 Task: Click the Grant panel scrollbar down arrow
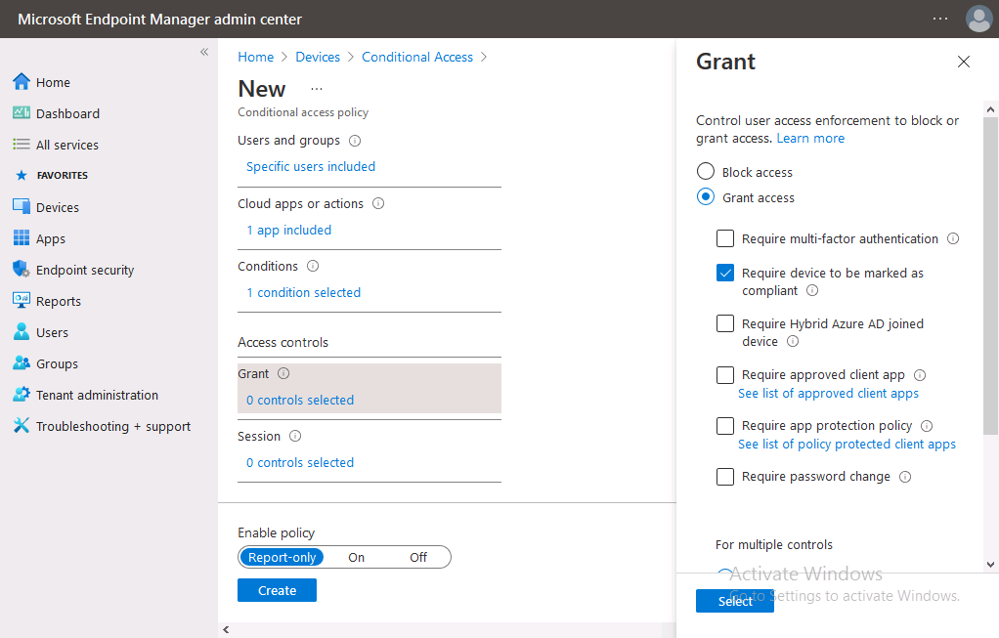click(990, 564)
